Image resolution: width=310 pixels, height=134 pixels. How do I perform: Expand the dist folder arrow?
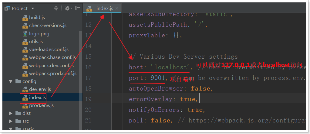pyautogui.click(x=11, y=113)
